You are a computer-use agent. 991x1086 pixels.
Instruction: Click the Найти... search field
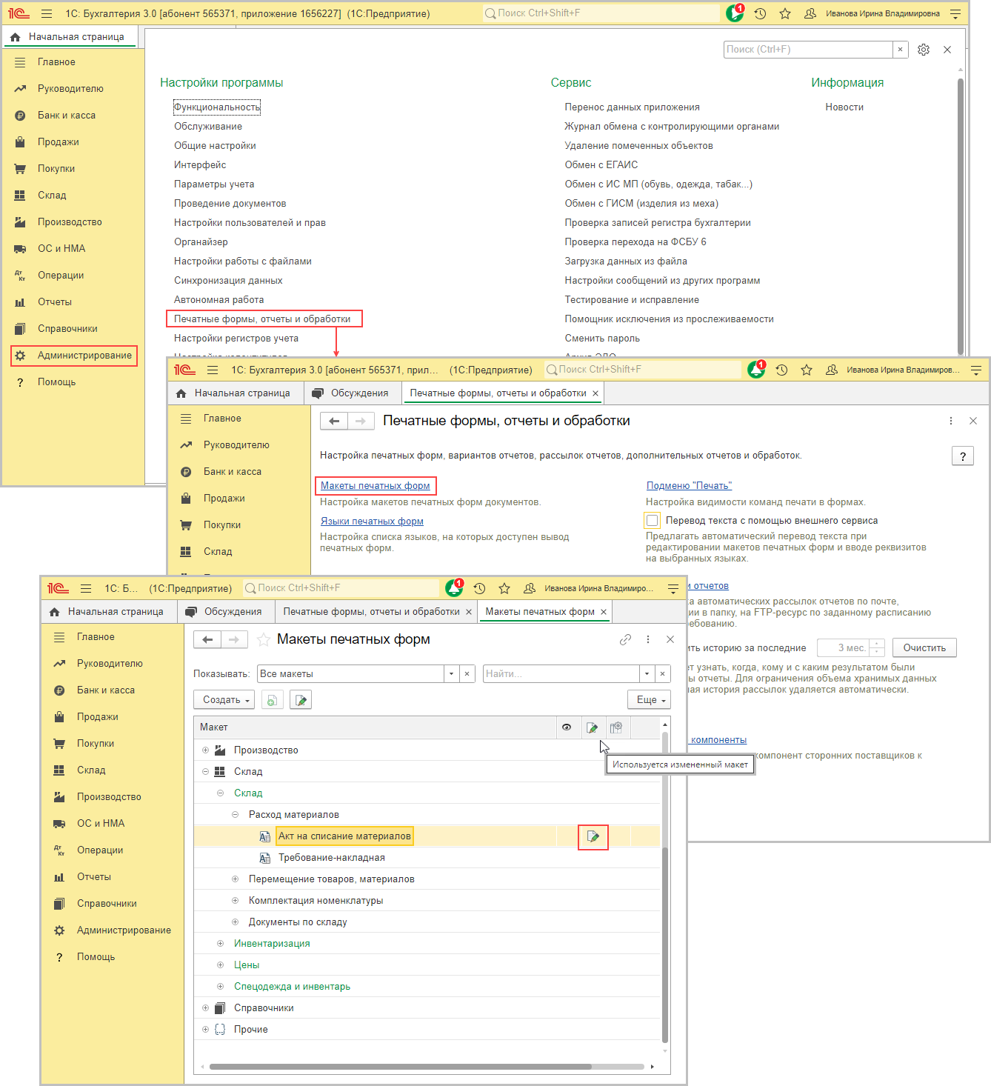tap(561, 673)
